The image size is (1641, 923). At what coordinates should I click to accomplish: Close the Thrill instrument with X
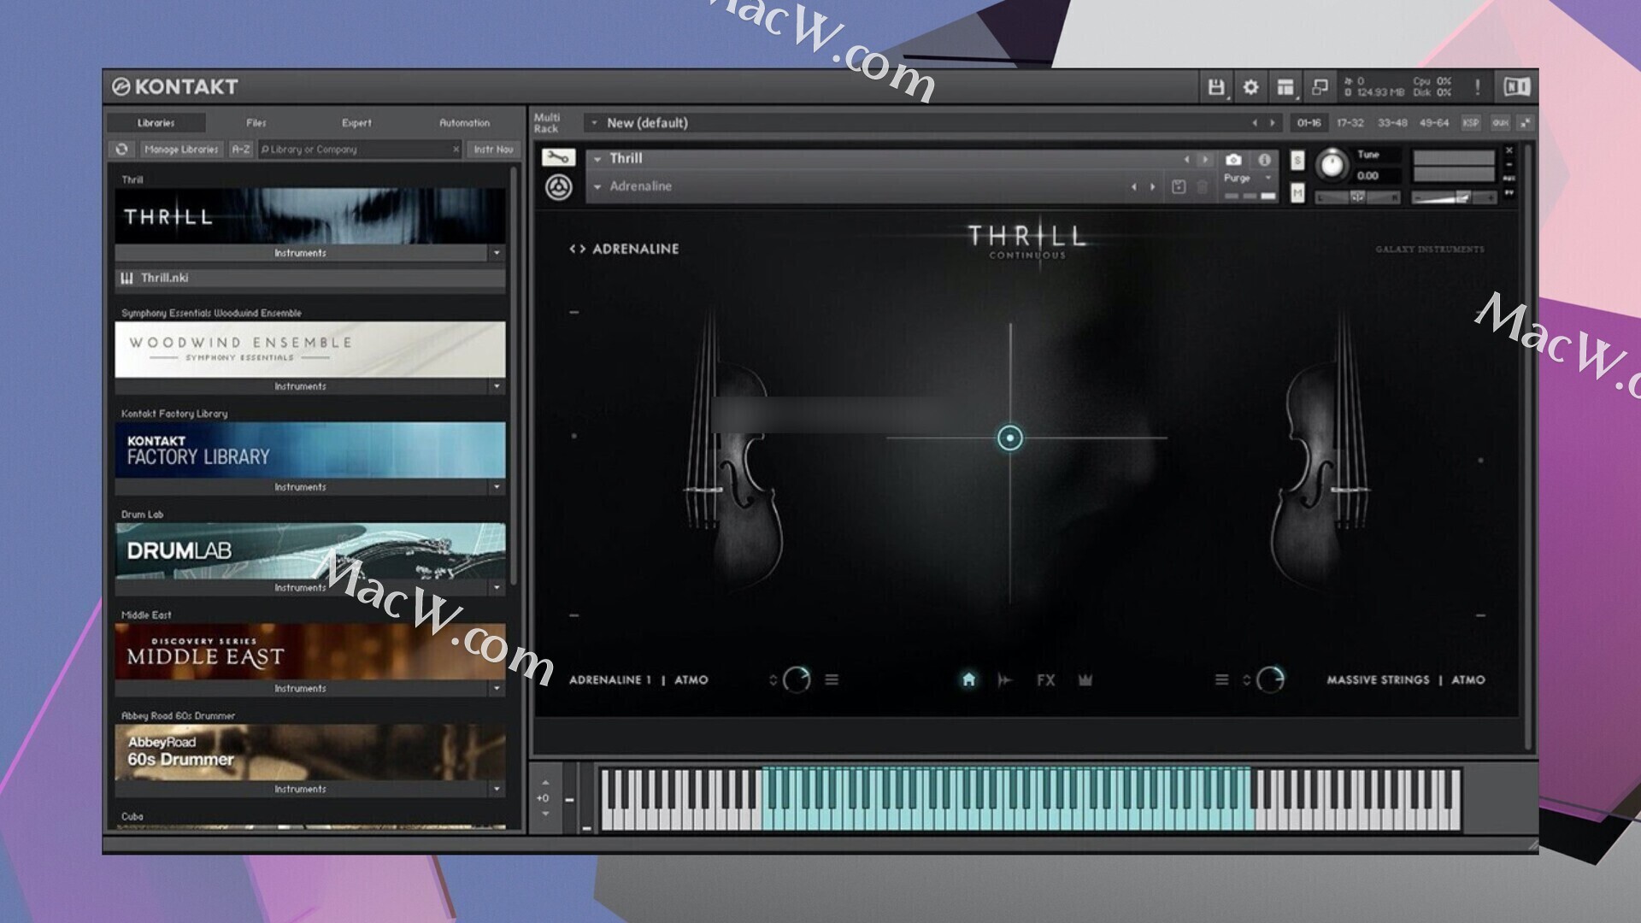click(x=1509, y=150)
